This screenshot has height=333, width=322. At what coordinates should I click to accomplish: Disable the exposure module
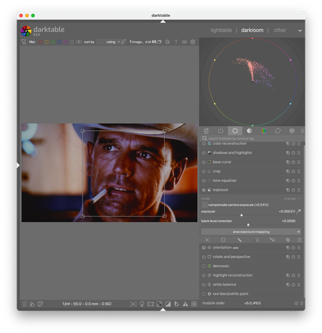204,190
